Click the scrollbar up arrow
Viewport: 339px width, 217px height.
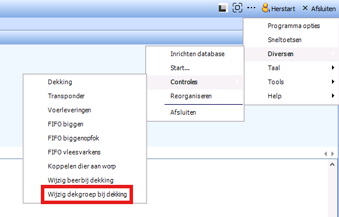[333, 165]
